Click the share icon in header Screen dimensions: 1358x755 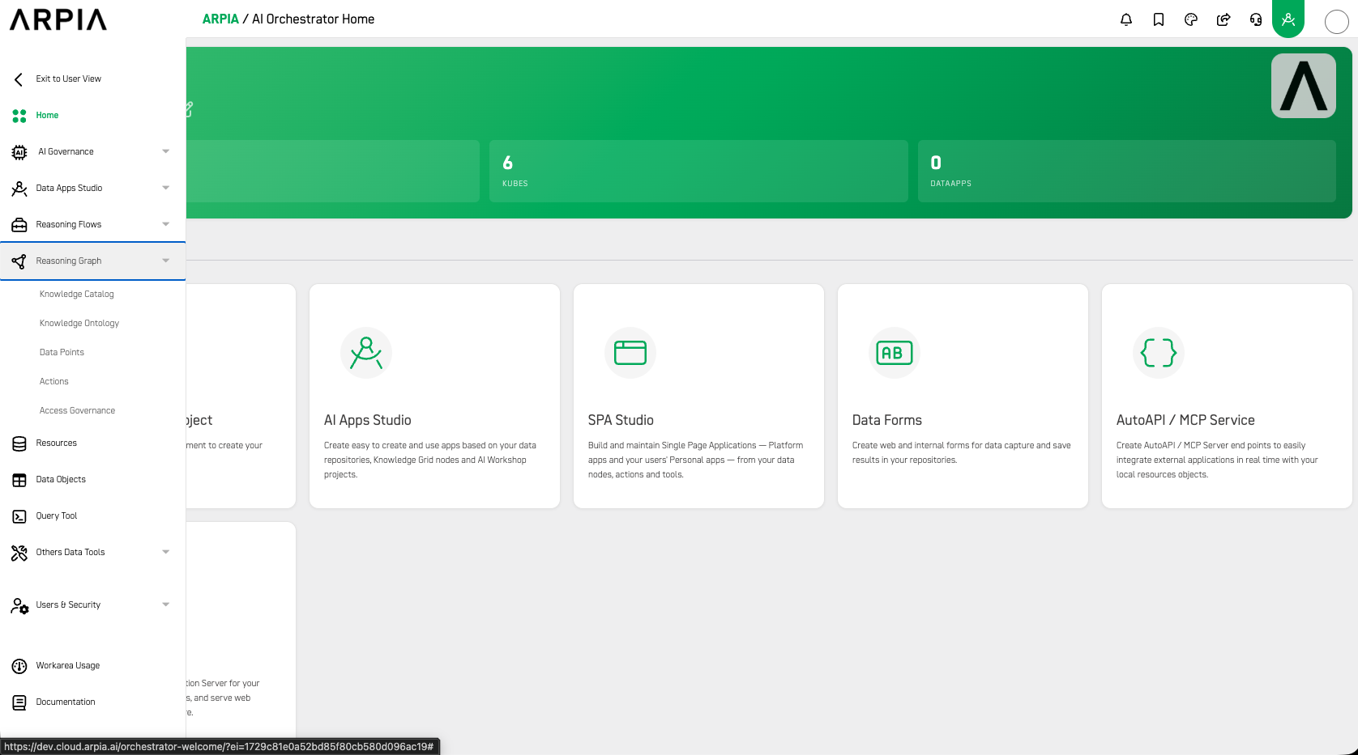[1223, 19]
